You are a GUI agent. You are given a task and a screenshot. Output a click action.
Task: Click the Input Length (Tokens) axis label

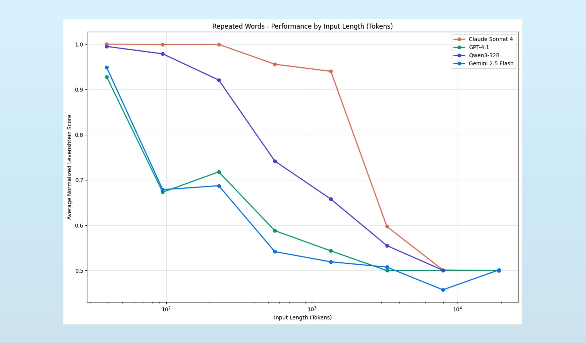(302, 318)
